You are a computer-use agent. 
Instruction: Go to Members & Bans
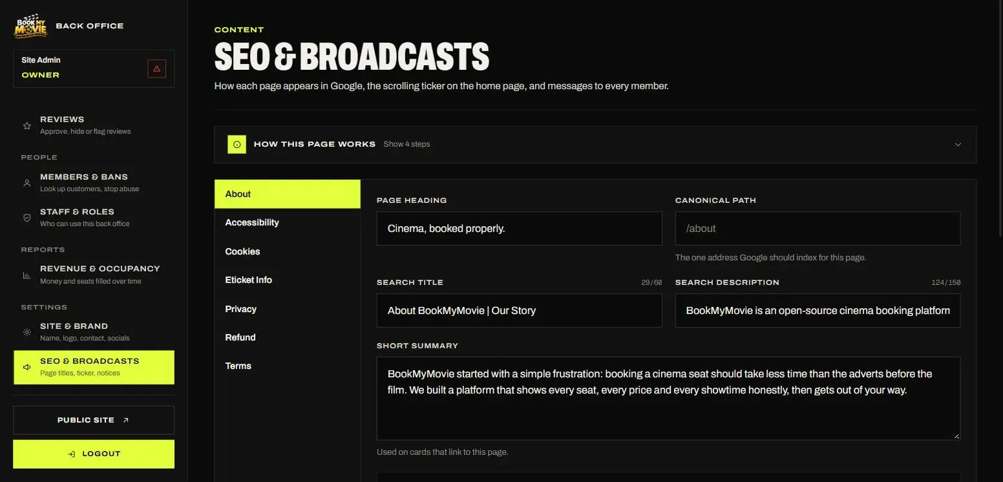click(94, 183)
